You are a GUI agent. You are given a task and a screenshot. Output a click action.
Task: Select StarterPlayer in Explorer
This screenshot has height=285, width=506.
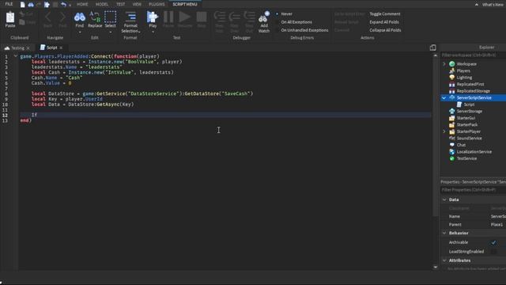click(x=469, y=131)
